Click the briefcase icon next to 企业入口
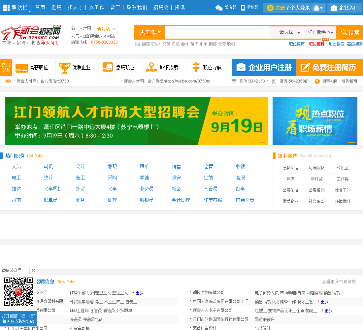Screen dimensions: 363x330 (x=334, y=8)
